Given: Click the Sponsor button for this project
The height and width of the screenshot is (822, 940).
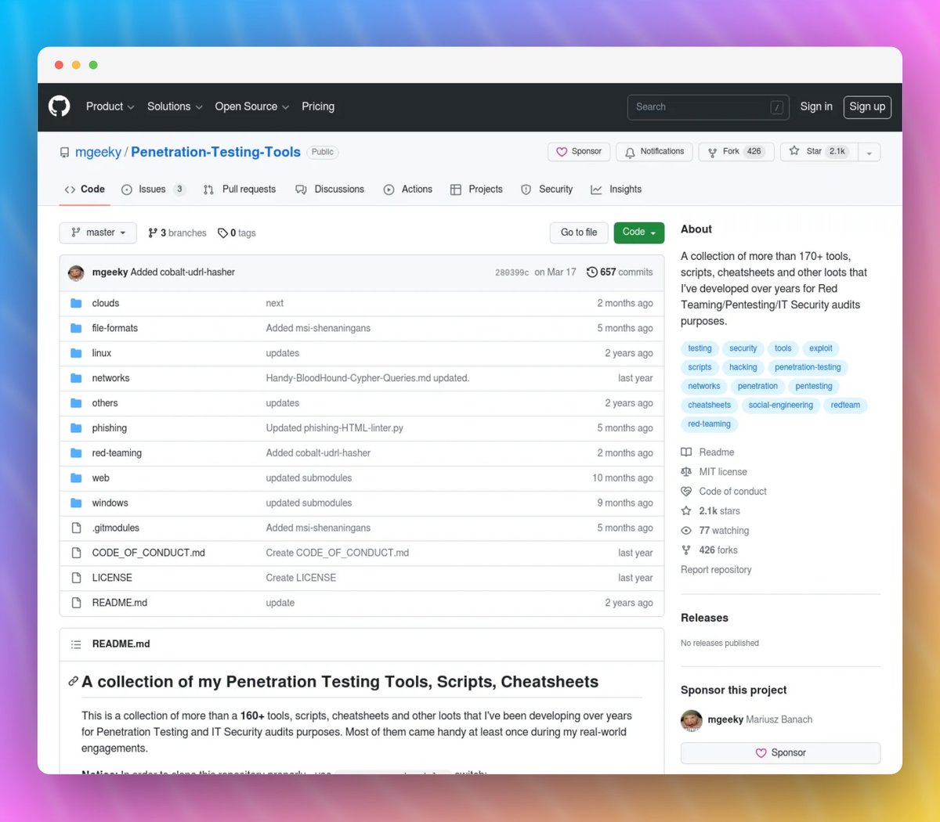Looking at the screenshot, I should pos(780,752).
